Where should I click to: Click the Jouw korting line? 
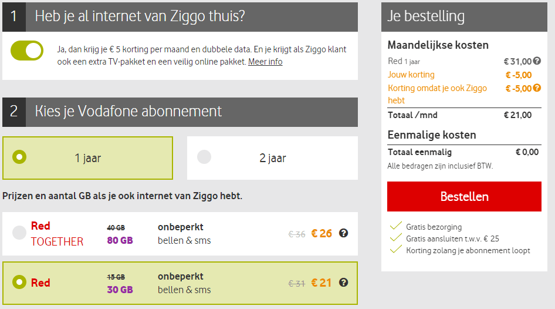[x=411, y=75]
